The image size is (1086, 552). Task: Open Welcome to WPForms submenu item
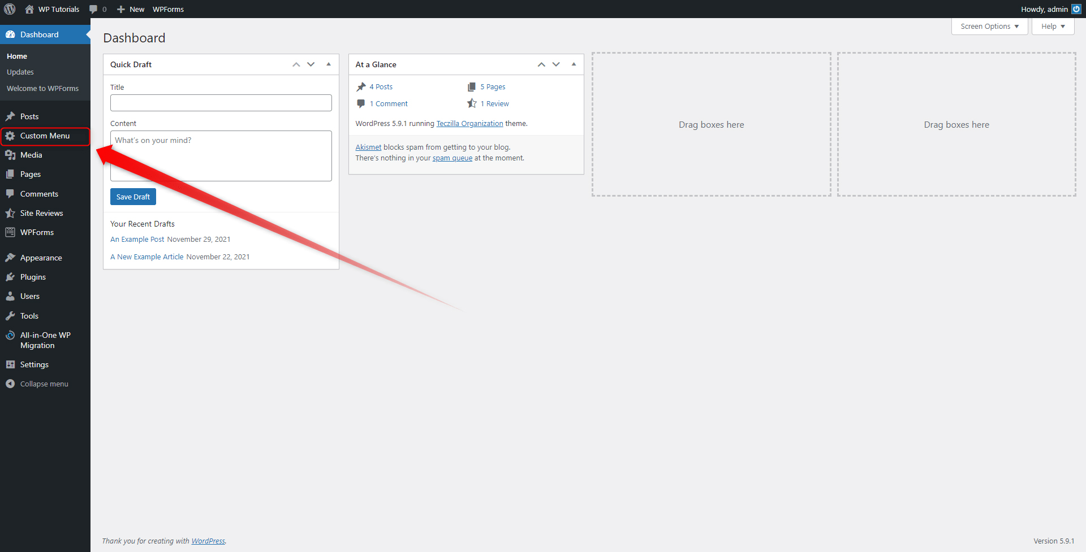[x=42, y=89]
